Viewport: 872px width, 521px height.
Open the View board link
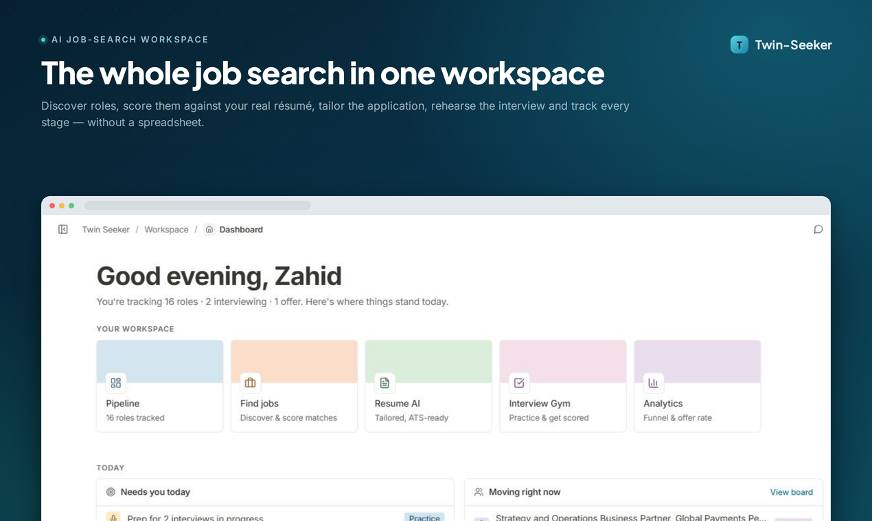[791, 492]
